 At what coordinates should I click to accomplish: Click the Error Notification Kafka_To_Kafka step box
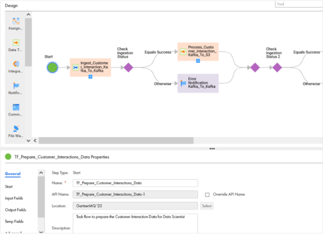tap(198, 83)
